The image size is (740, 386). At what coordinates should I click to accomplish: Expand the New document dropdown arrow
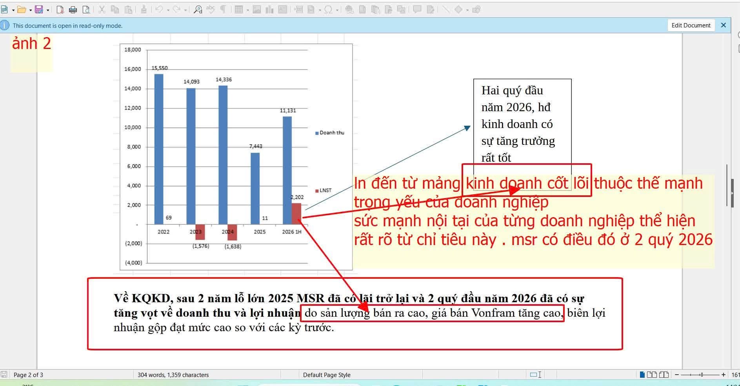[13, 10]
